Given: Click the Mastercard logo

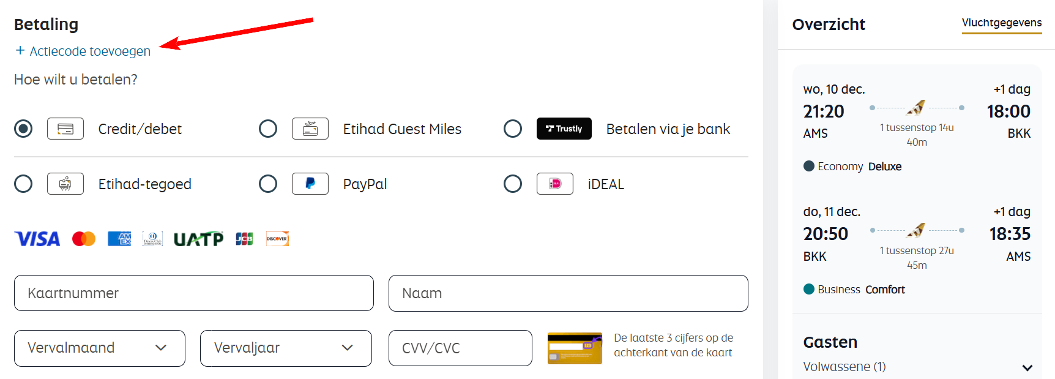Looking at the screenshot, I should 84,239.
